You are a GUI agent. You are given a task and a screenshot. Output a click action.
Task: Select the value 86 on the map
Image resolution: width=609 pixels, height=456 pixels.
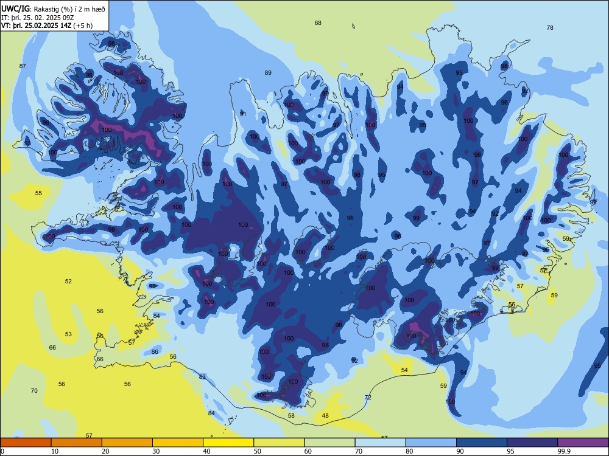(x=155, y=351)
